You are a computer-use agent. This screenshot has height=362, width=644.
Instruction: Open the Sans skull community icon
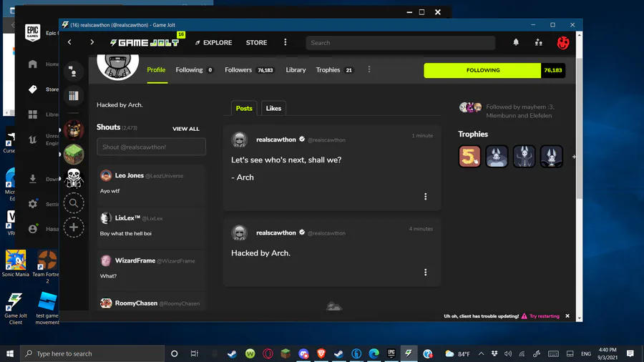pos(74,178)
